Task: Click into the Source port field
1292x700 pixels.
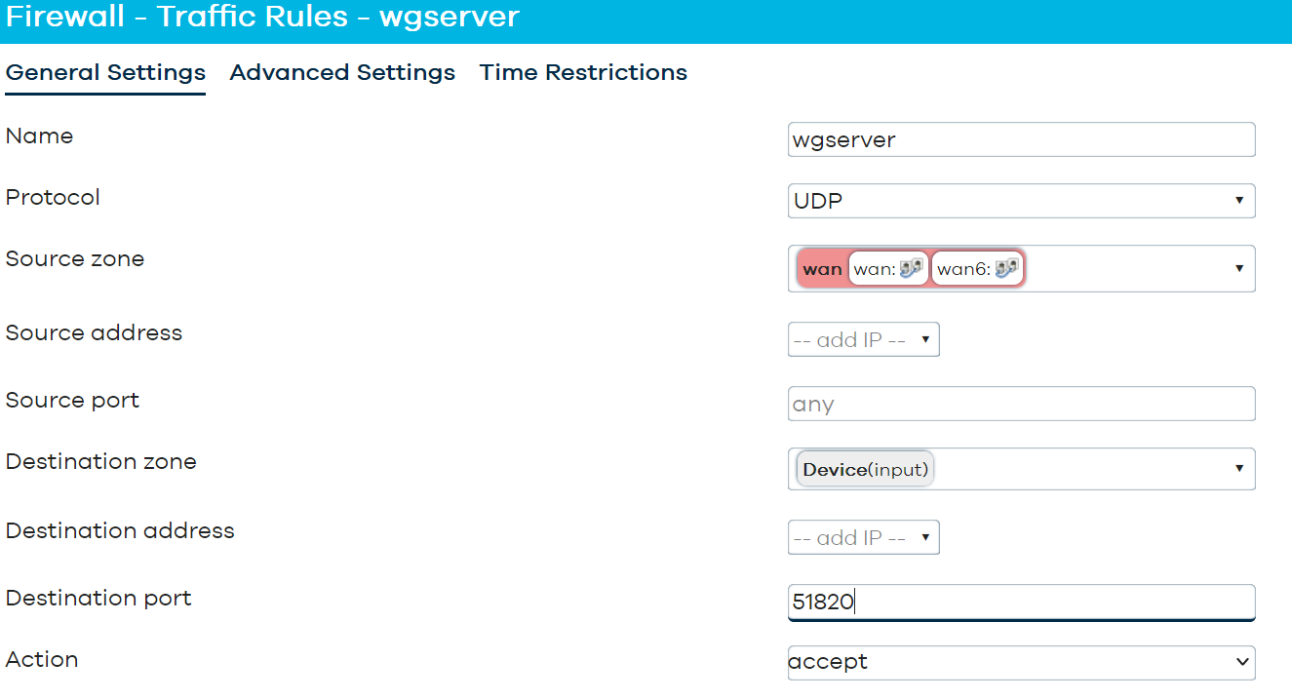Action: pyautogui.click(x=1020, y=404)
